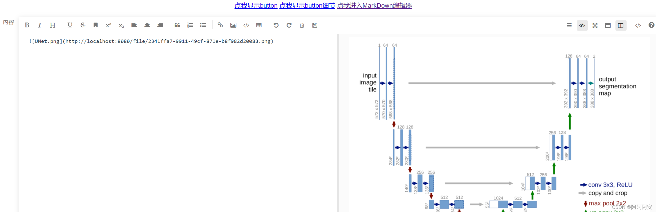Screen dimensions: 656x212
Task: Toggle single-pane reading mode
Action: click(x=608, y=25)
